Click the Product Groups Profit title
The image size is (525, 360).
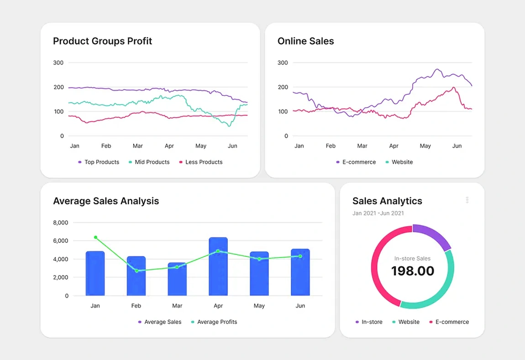pos(102,41)
